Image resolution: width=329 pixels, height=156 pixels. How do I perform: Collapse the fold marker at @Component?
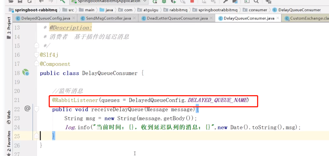point(37,63)
